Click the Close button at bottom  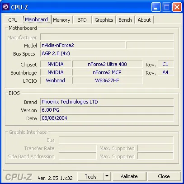pos(164,176)
